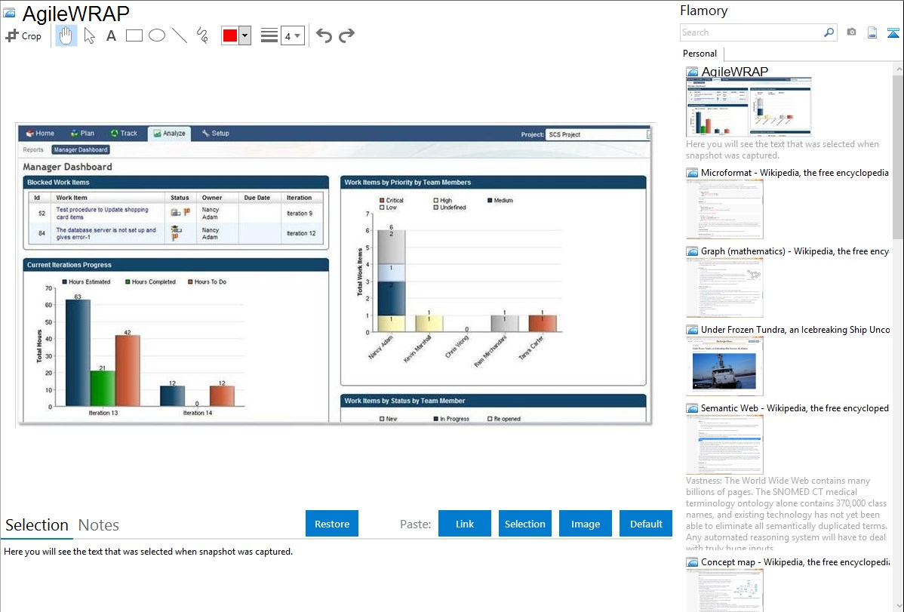Click the Hours To Do legend entry

207,282
